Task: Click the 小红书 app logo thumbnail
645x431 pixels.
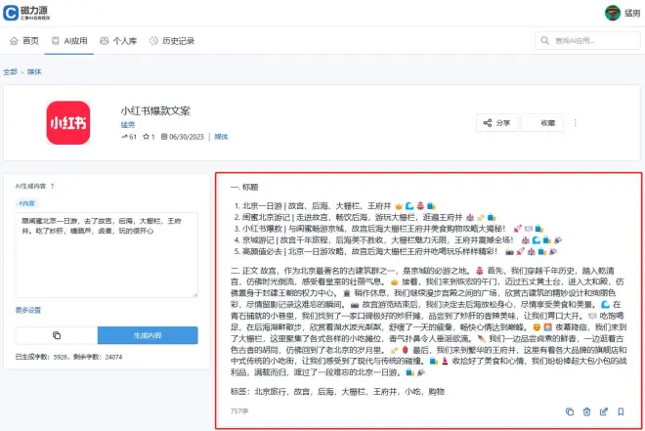Action: point(69,123)
